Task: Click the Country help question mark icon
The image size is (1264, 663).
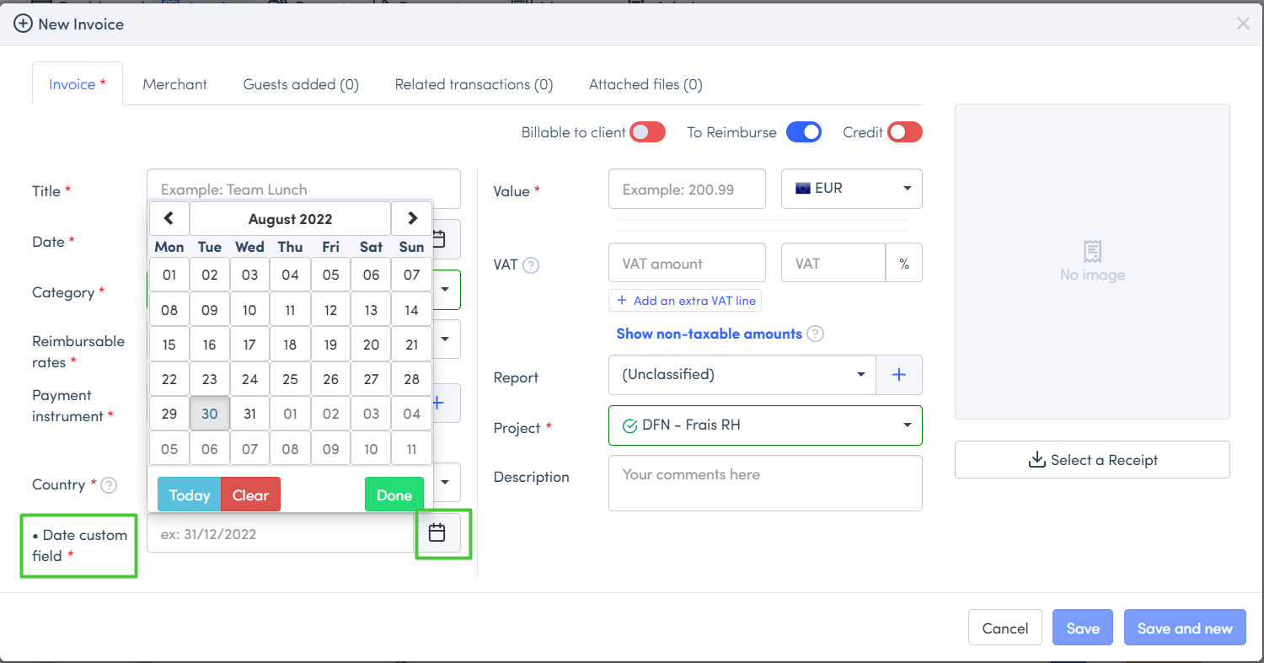Action: click(x=109, y=485)
